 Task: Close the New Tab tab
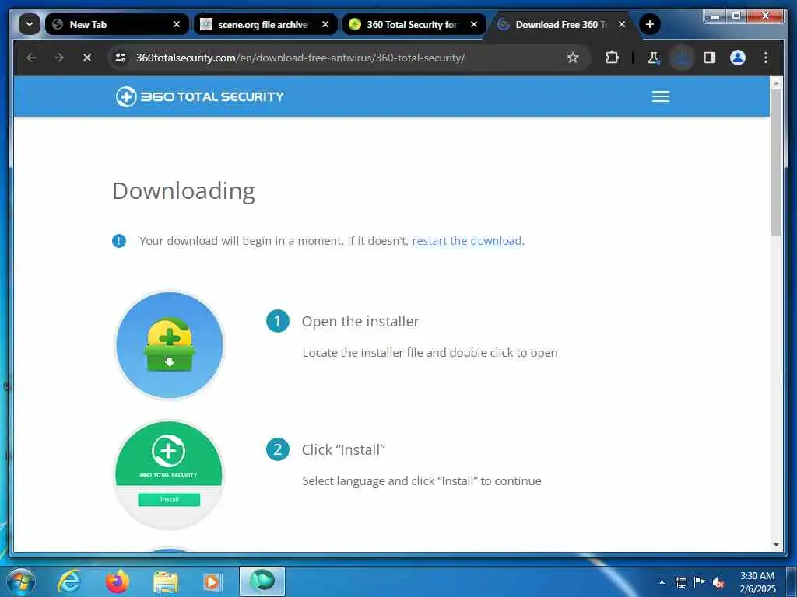pos(177,24)
